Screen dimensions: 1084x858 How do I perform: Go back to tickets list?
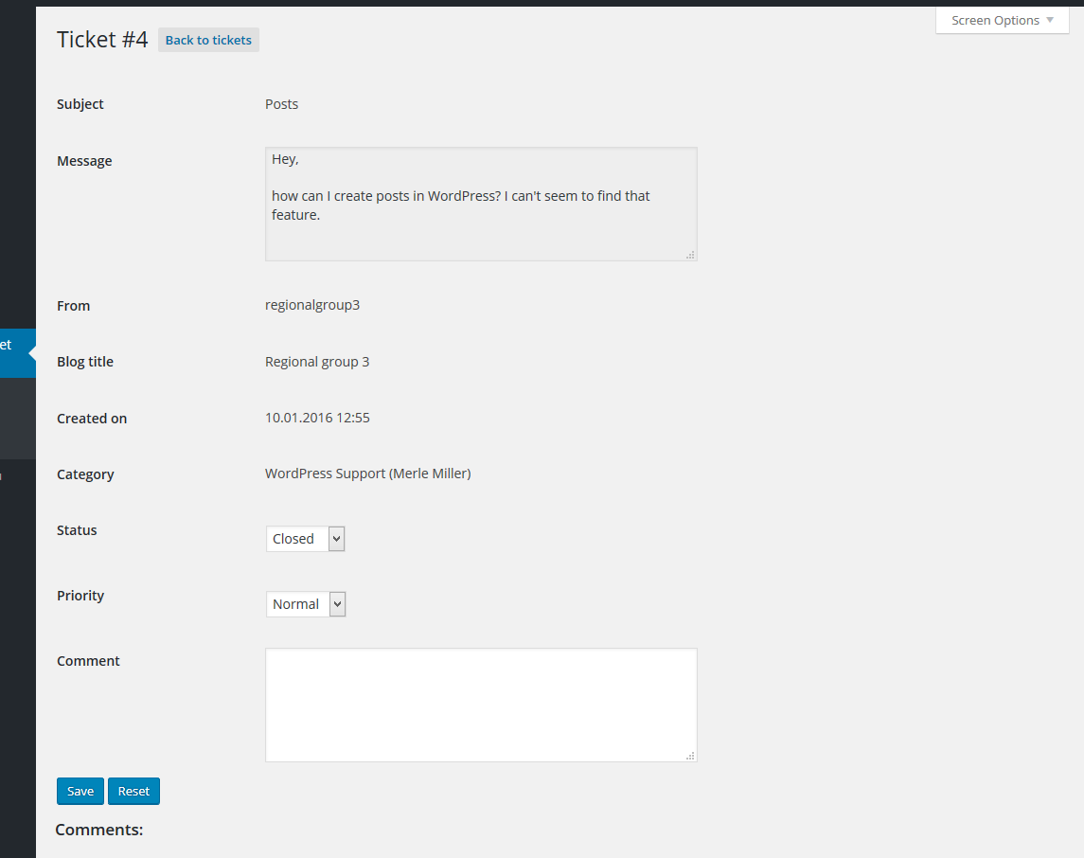[x=208, y=40]
